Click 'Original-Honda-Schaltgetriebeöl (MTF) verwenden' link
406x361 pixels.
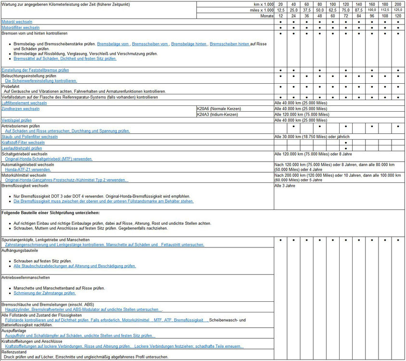[x=49, y=159]
